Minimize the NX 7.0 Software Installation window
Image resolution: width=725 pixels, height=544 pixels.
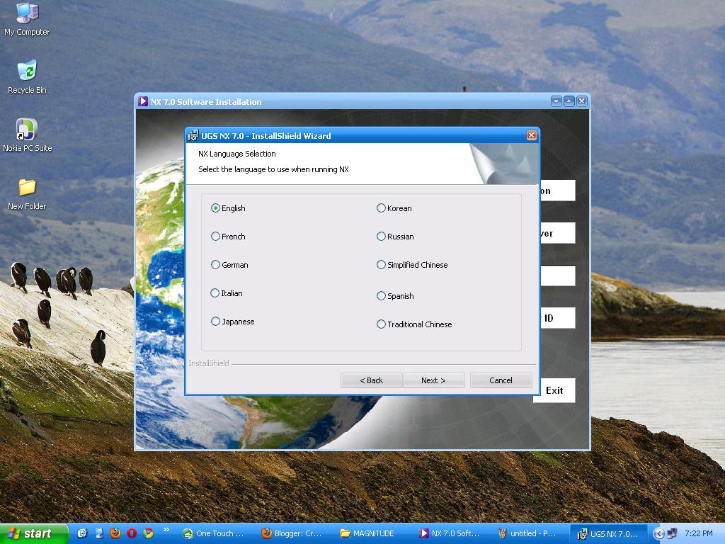[556, 101]
